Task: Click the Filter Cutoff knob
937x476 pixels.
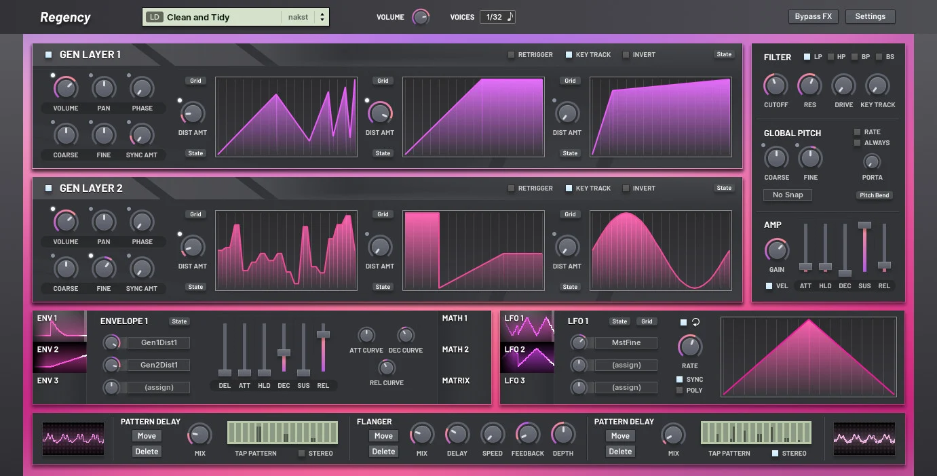Action: pyautogui.click(x=776, y=85)
